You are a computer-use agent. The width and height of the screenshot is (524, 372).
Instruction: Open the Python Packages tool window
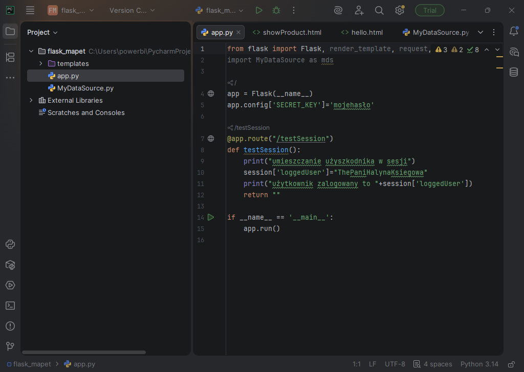10,265
